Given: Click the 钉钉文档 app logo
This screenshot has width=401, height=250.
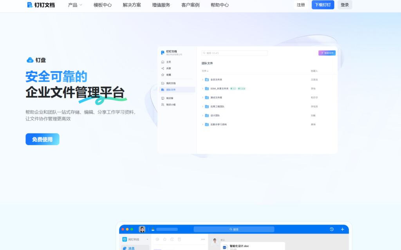Looking at the screenshot, I should (40, 5).
